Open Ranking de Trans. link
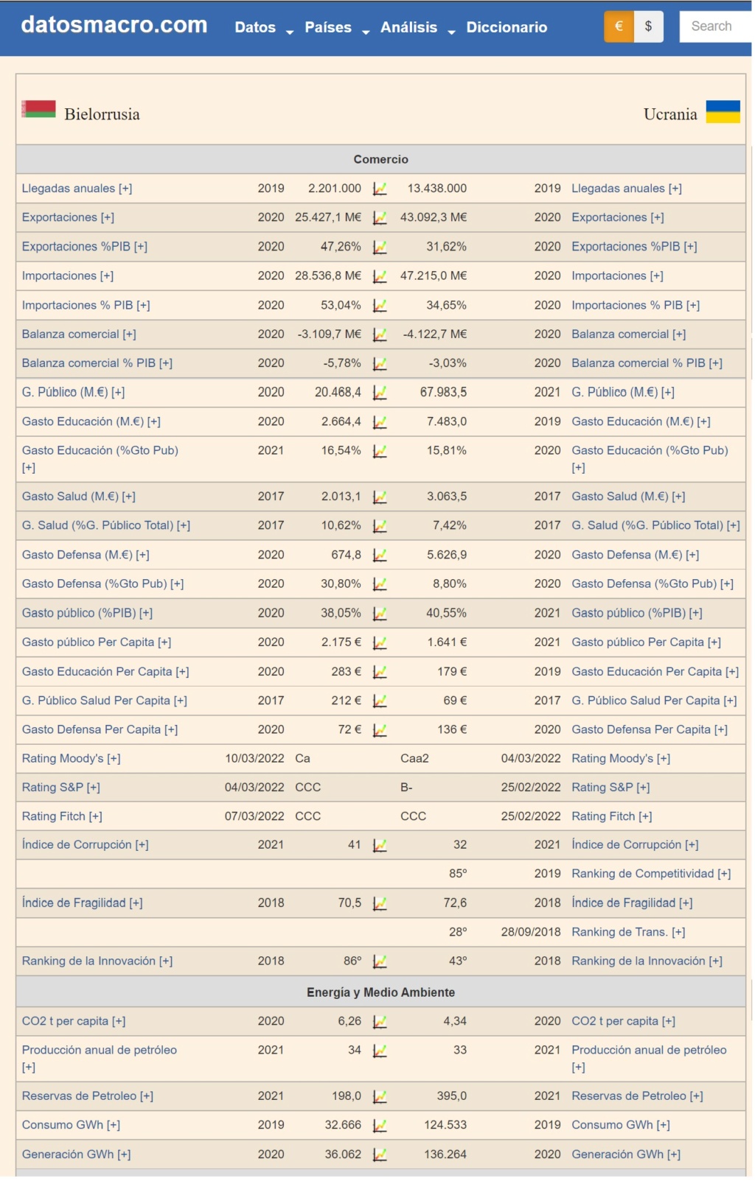Viewport: 755px width, 1181px height. 630,934
